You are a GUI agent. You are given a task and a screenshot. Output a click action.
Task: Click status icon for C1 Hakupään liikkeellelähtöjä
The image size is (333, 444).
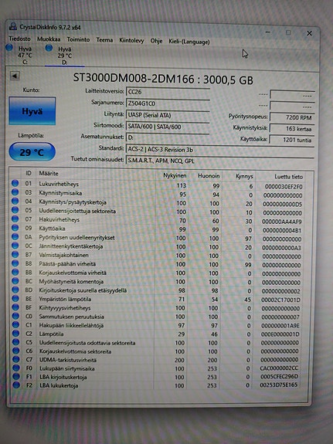click(15, 325)
